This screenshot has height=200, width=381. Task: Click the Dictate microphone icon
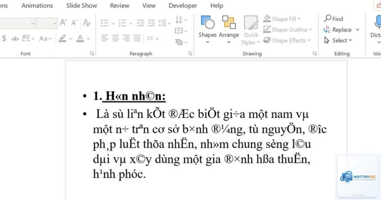[x=377, y=22]
